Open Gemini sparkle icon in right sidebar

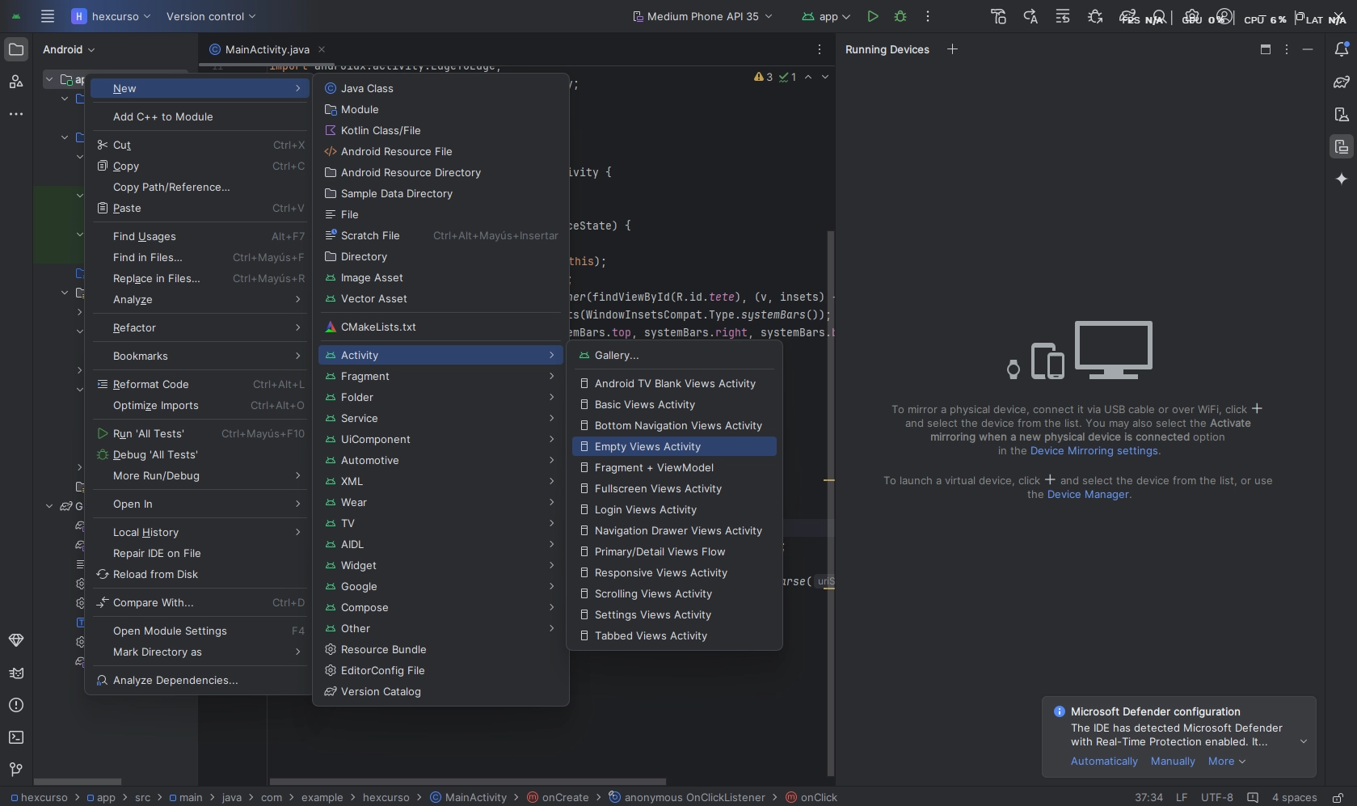pyautogui.click(x=1342, y=179)
